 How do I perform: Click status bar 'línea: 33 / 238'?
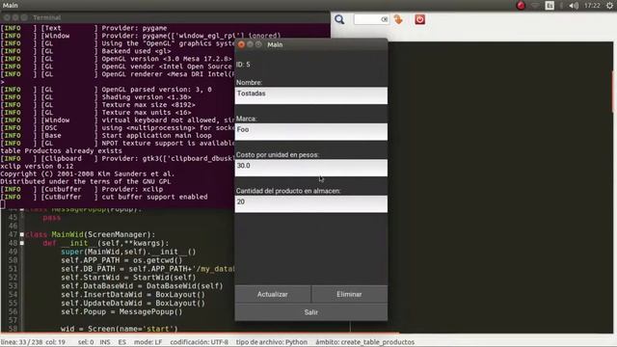pos(21,342)
